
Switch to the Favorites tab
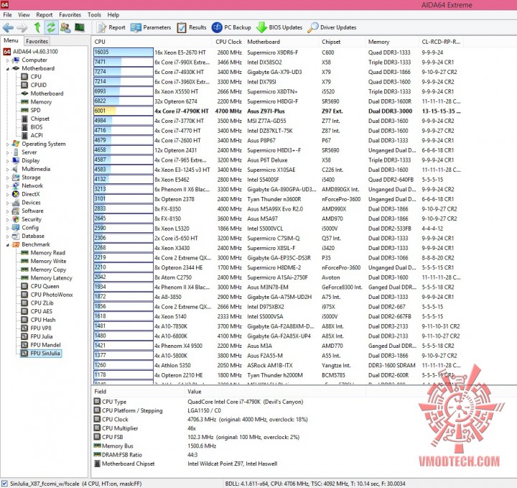(x=37, y=41)
